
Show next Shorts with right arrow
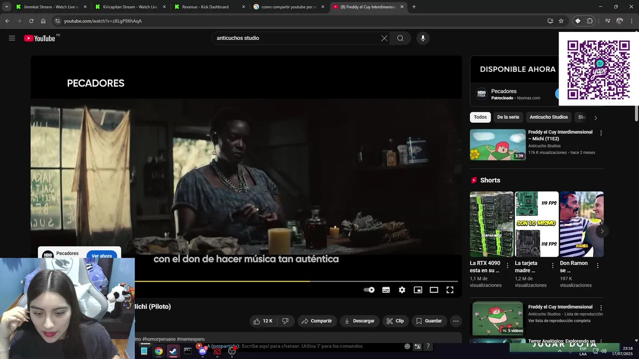coord(602,231)
